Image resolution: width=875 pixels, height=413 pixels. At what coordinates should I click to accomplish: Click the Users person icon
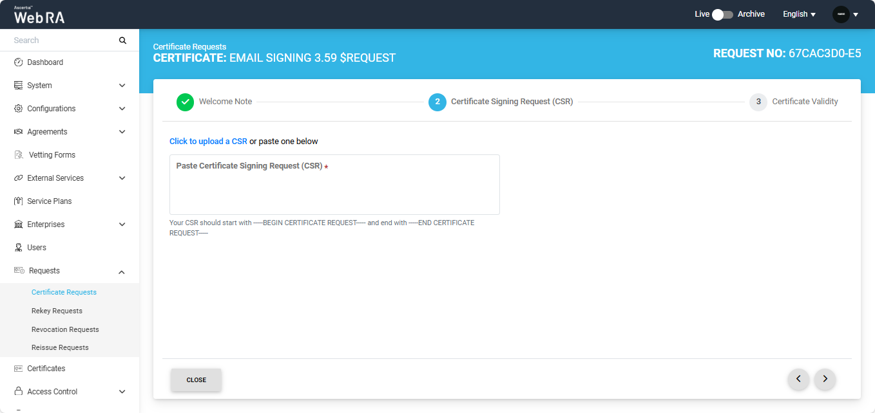[x=18, y=248]
